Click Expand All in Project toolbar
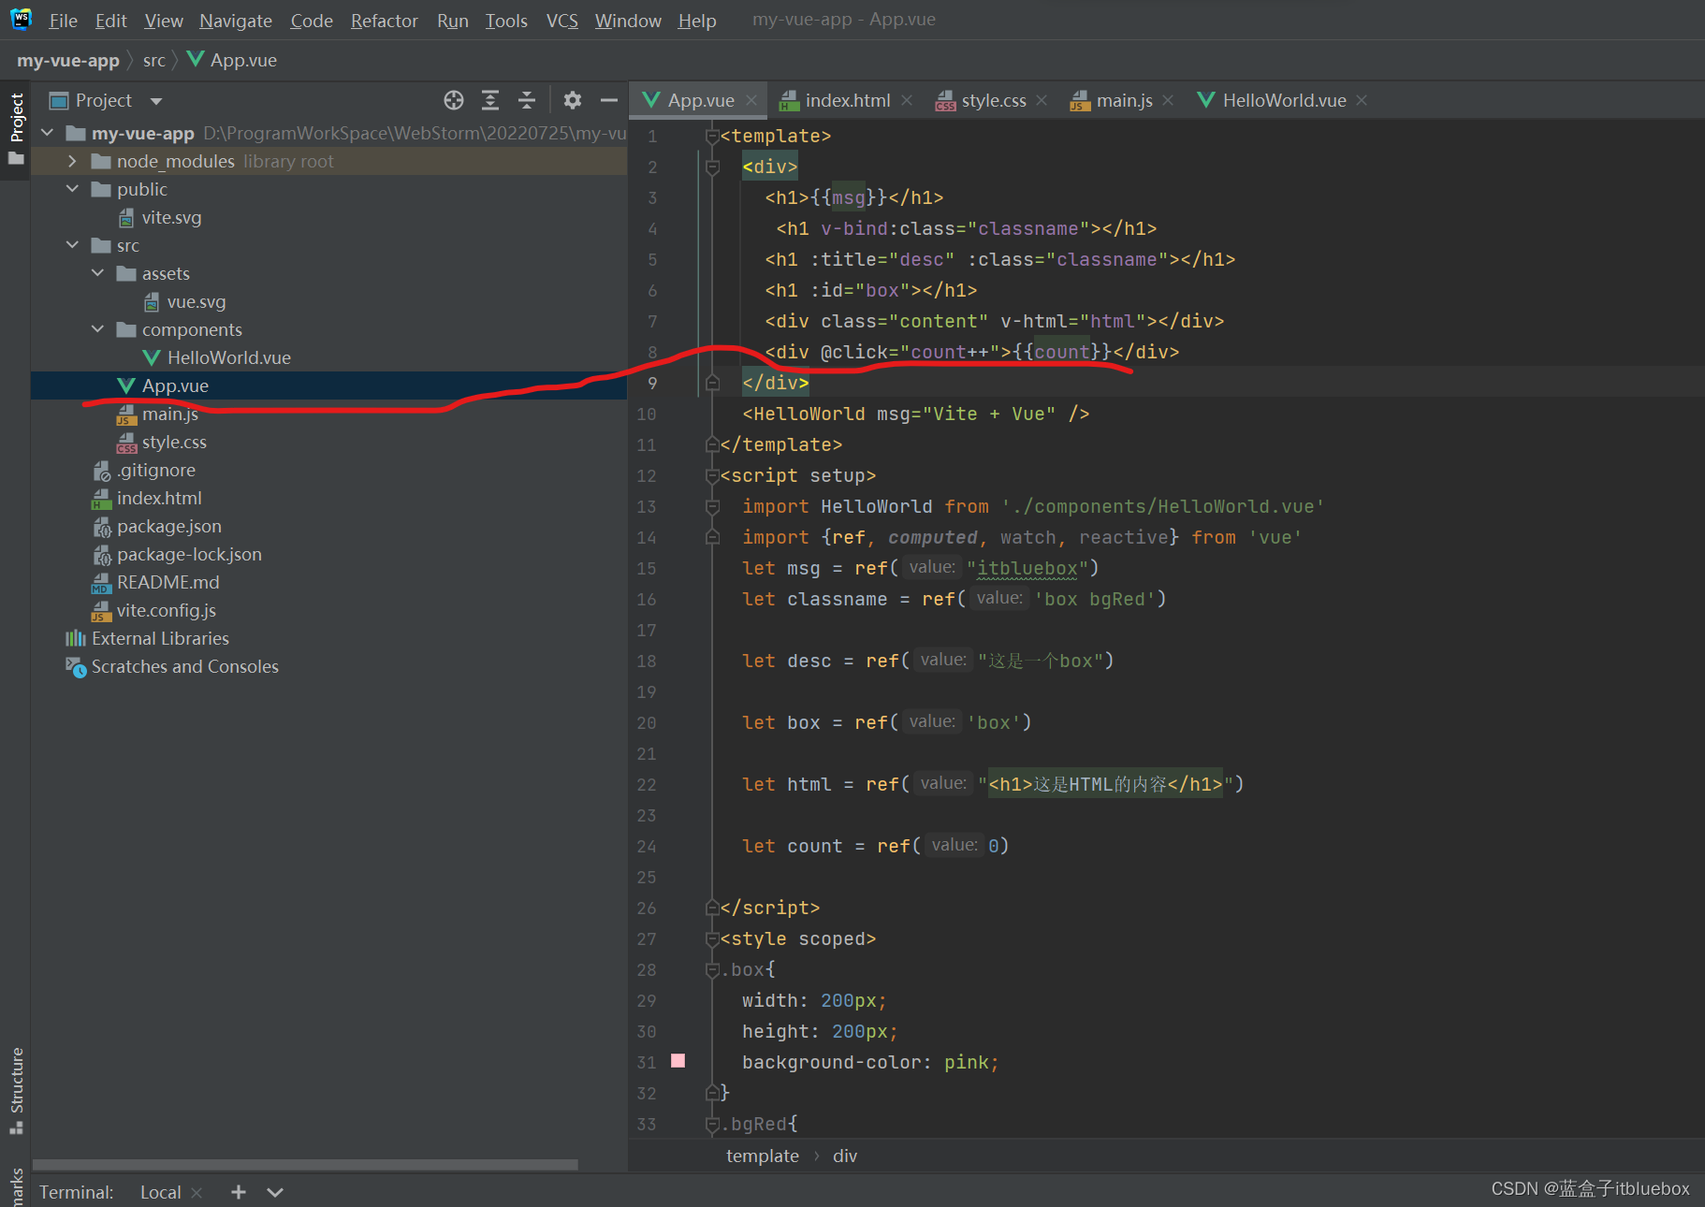Screen dimensions: 1705x1207 point(490,100)
